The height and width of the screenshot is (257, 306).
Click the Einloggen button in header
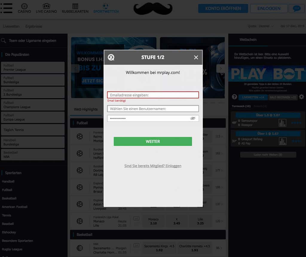[269, 8]
